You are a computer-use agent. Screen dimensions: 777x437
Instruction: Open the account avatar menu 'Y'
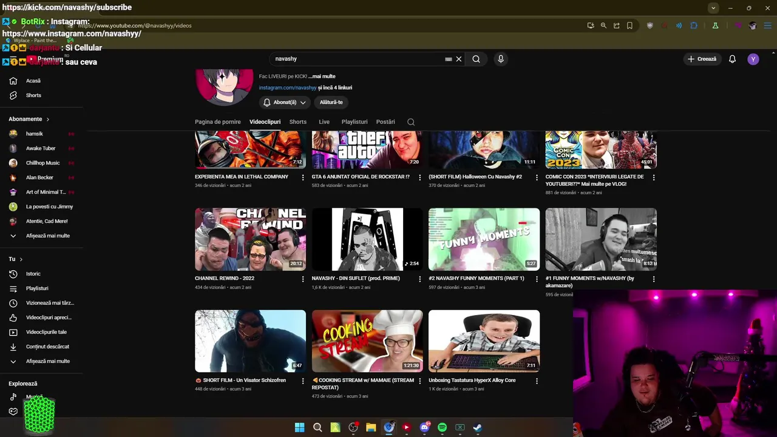[753, 59]
